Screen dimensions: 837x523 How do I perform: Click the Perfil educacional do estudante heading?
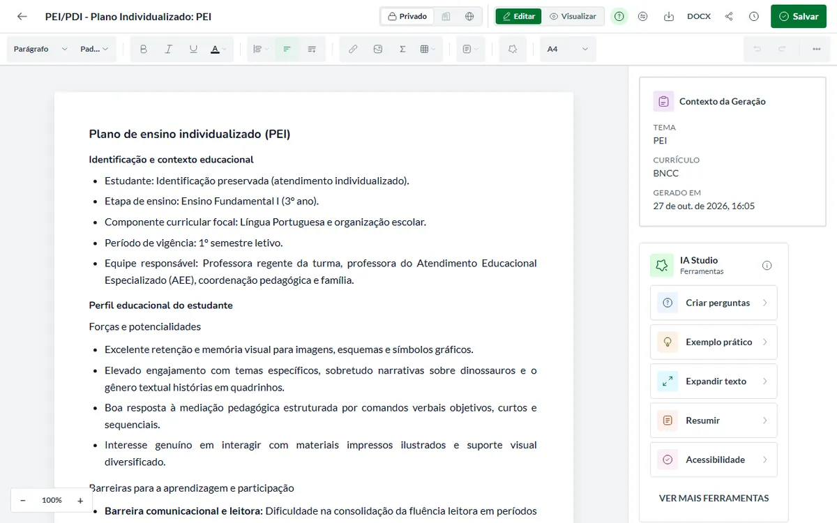[x=160, y=305]
